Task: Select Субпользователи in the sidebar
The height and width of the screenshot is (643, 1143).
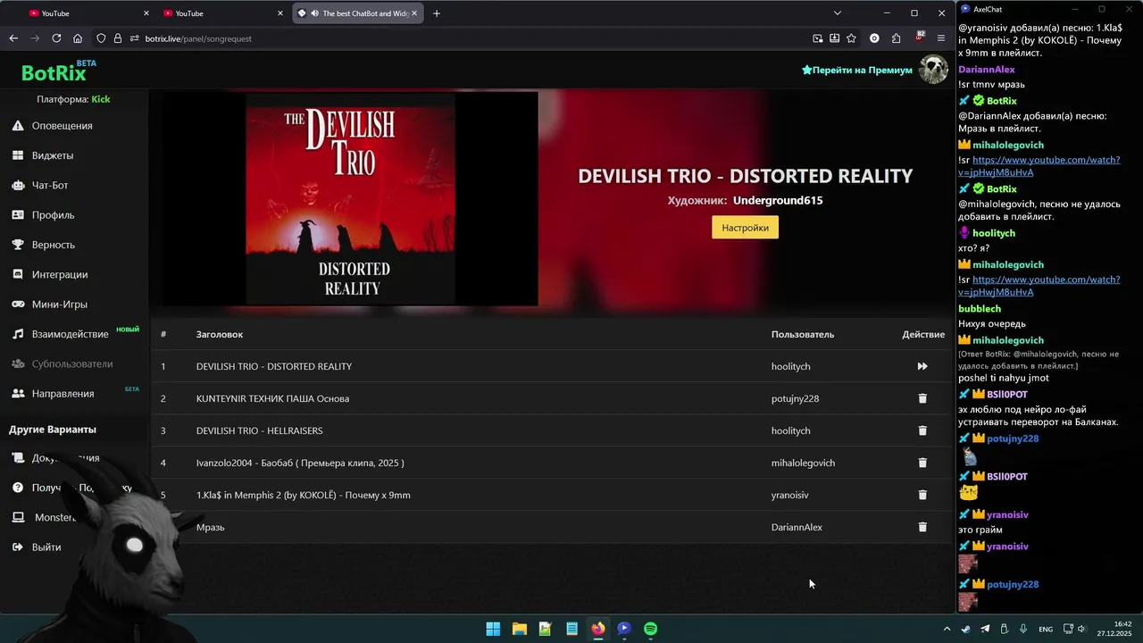Action: tap(74, 363)
